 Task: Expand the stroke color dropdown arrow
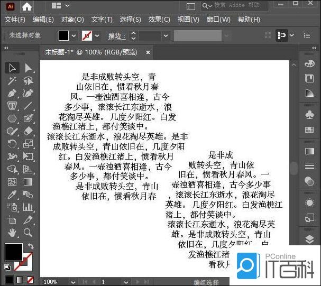coord(97,36)
